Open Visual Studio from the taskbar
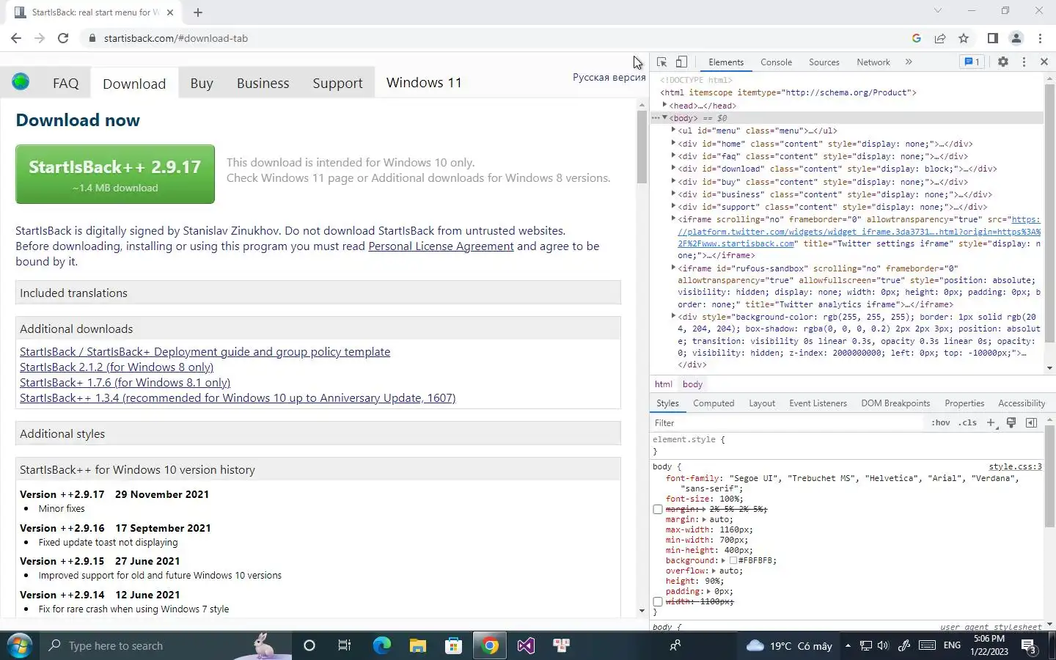The height and width of the screenshot is (660, 1056). pos(526,645)
